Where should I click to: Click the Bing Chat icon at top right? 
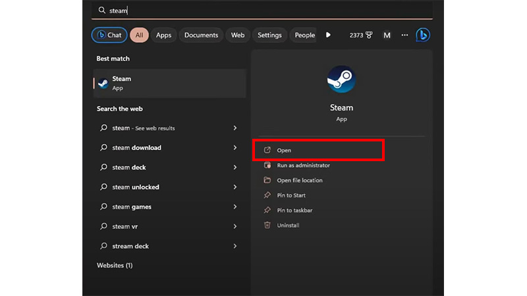423,35
